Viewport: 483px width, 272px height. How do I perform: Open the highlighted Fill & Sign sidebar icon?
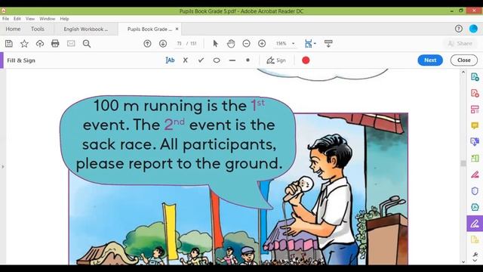pos(475,224)
